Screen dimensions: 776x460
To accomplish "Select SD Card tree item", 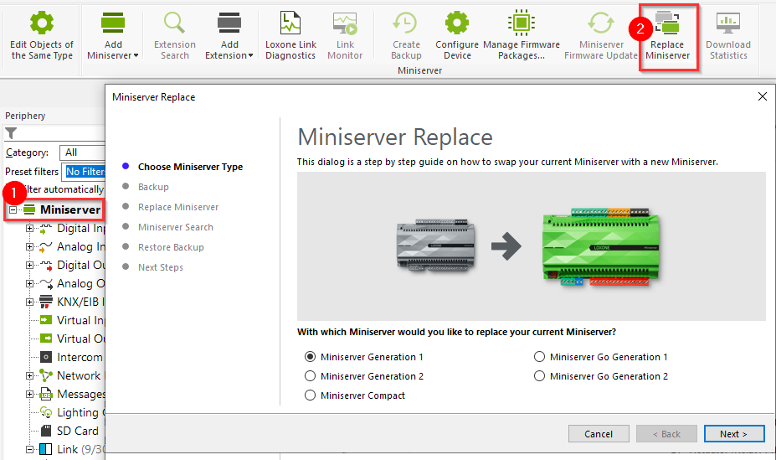I will (69, 431).
